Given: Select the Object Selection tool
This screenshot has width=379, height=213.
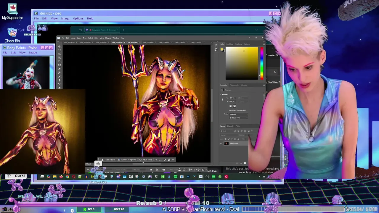Looking at the screenshot, I should pyautogui.click(x=60, y=58).
